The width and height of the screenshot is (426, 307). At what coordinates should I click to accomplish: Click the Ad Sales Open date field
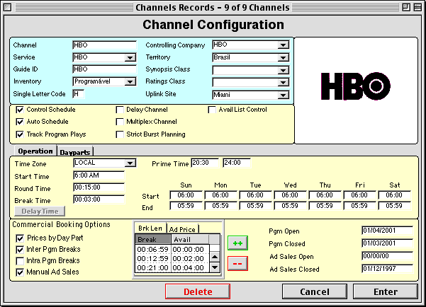(388, 256)
